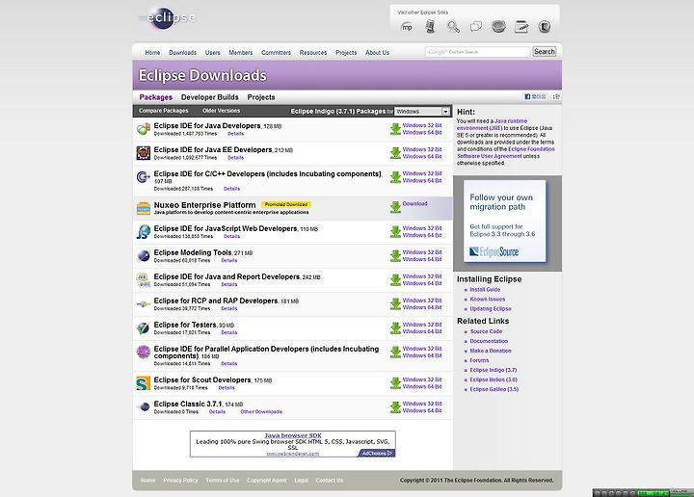Open the Updating Eclipse link
The width and height of the screenshot is (694, 497).
[491, 309]
